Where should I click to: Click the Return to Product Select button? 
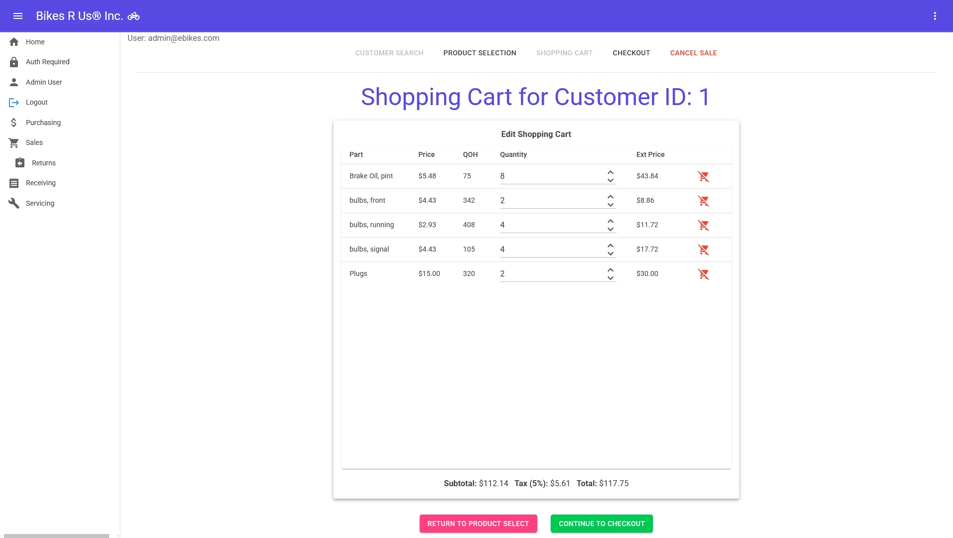477,524
